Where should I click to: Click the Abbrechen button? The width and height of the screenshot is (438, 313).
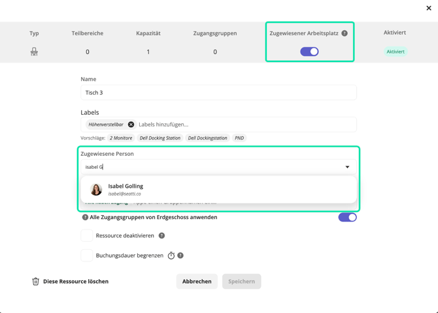pos(197,282)
